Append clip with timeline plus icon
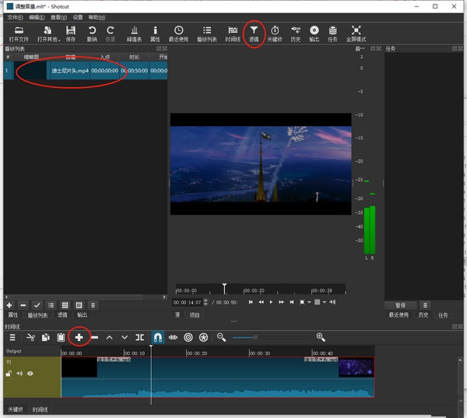Screen dimensions: 467x418 click(79, 337)
